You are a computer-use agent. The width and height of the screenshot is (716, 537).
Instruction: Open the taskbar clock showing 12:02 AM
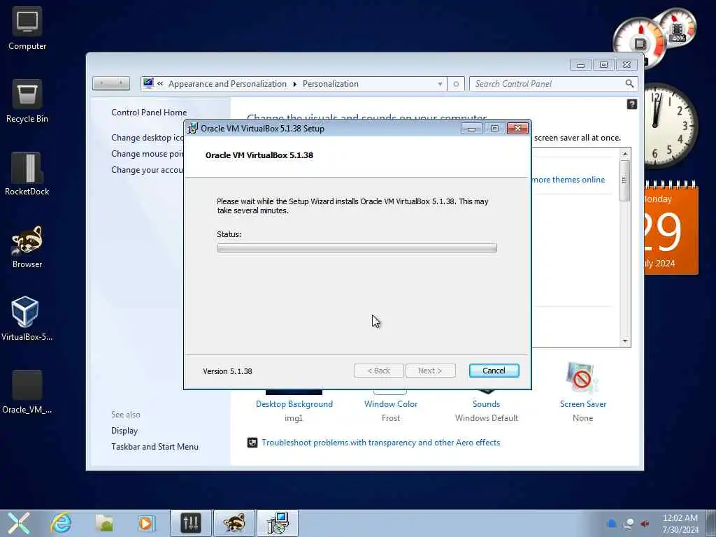(x=680, y=523)
